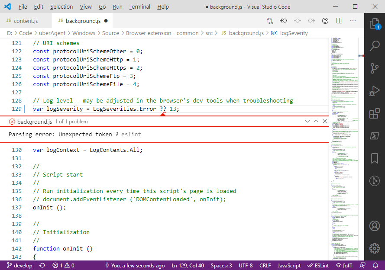Image resolution: width=385 pixels, height=270 pixels.
Task: Switch to the content.js tab
Action: (26, 20)
